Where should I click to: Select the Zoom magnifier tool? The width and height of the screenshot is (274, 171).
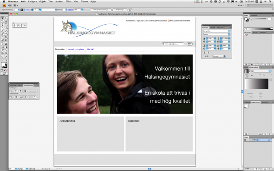pos(6,60)
